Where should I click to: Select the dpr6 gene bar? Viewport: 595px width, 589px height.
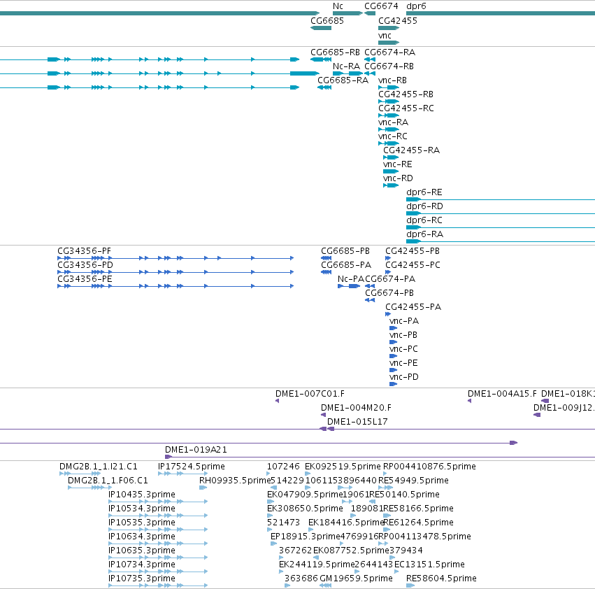tap(501, 13)
